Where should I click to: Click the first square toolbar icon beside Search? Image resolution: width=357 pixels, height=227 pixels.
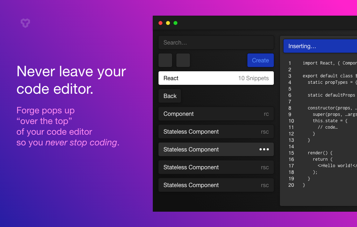(x=165, y=60)
